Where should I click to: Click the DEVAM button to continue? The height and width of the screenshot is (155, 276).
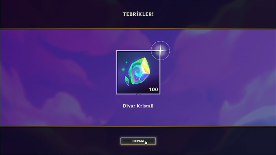[x=138, y=141]
